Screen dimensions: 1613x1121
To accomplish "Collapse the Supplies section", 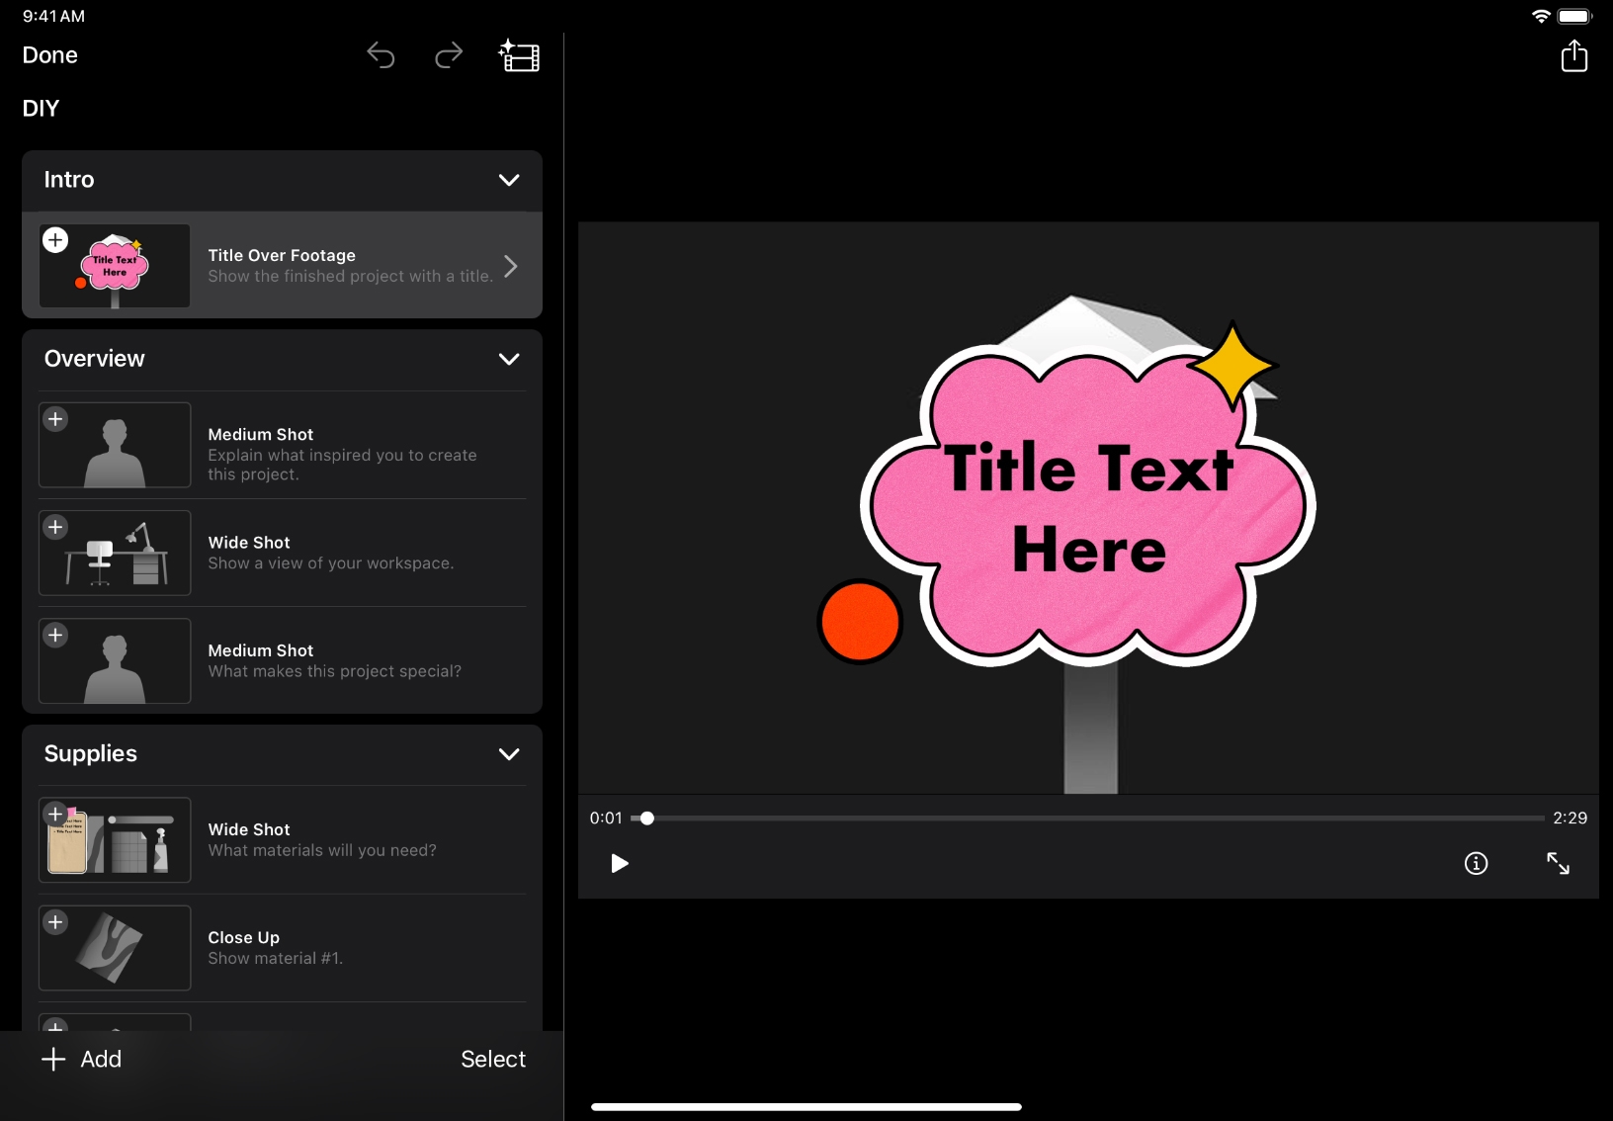I will 509,754.
